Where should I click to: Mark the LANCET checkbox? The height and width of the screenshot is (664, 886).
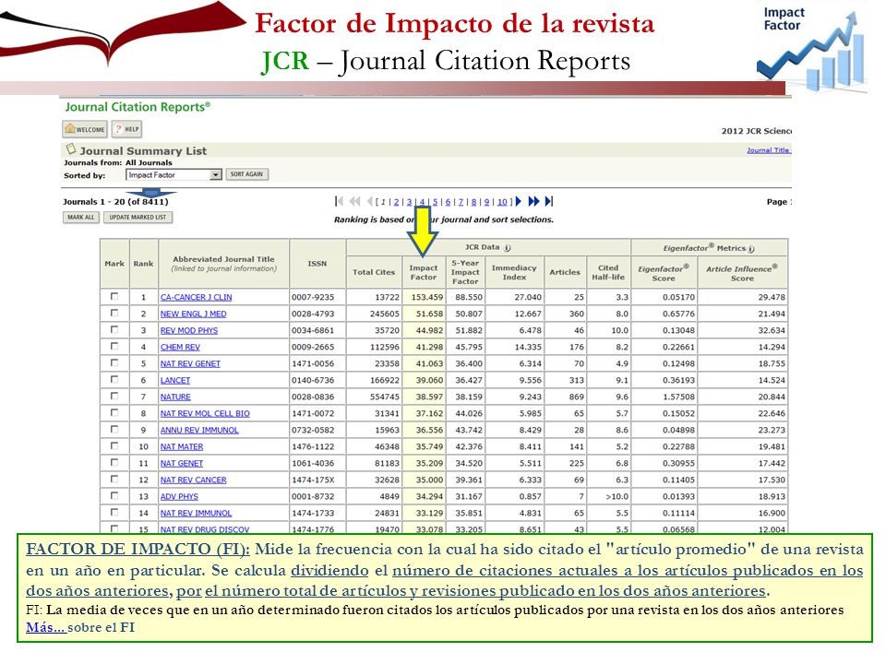coord(114,379)
